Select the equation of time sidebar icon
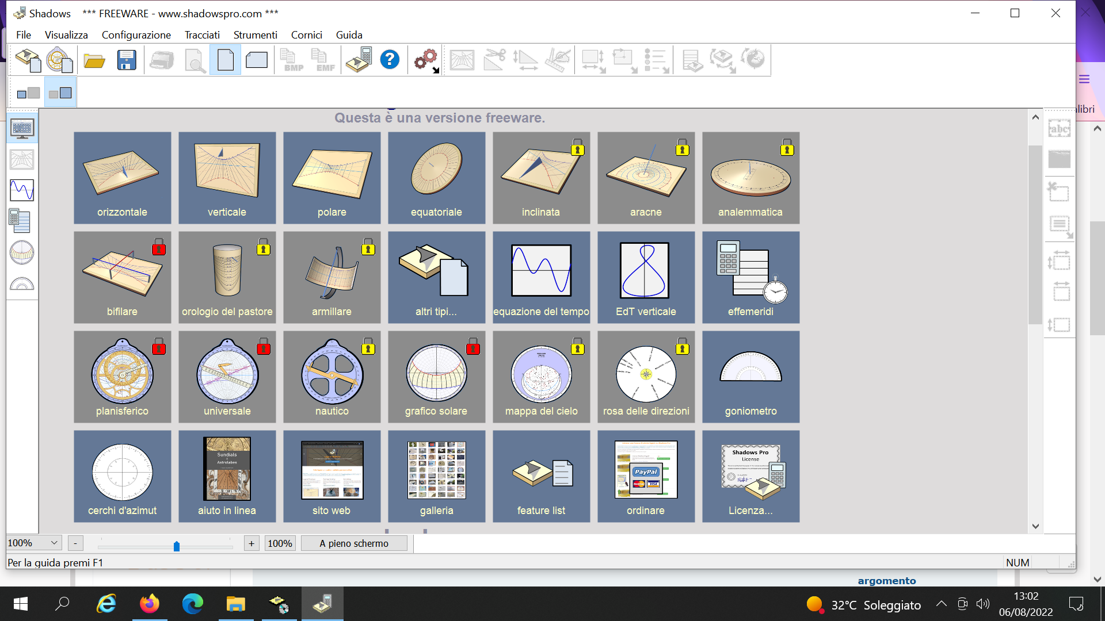This screenshot has width=1105, height=621. click(x=22, y=190)
